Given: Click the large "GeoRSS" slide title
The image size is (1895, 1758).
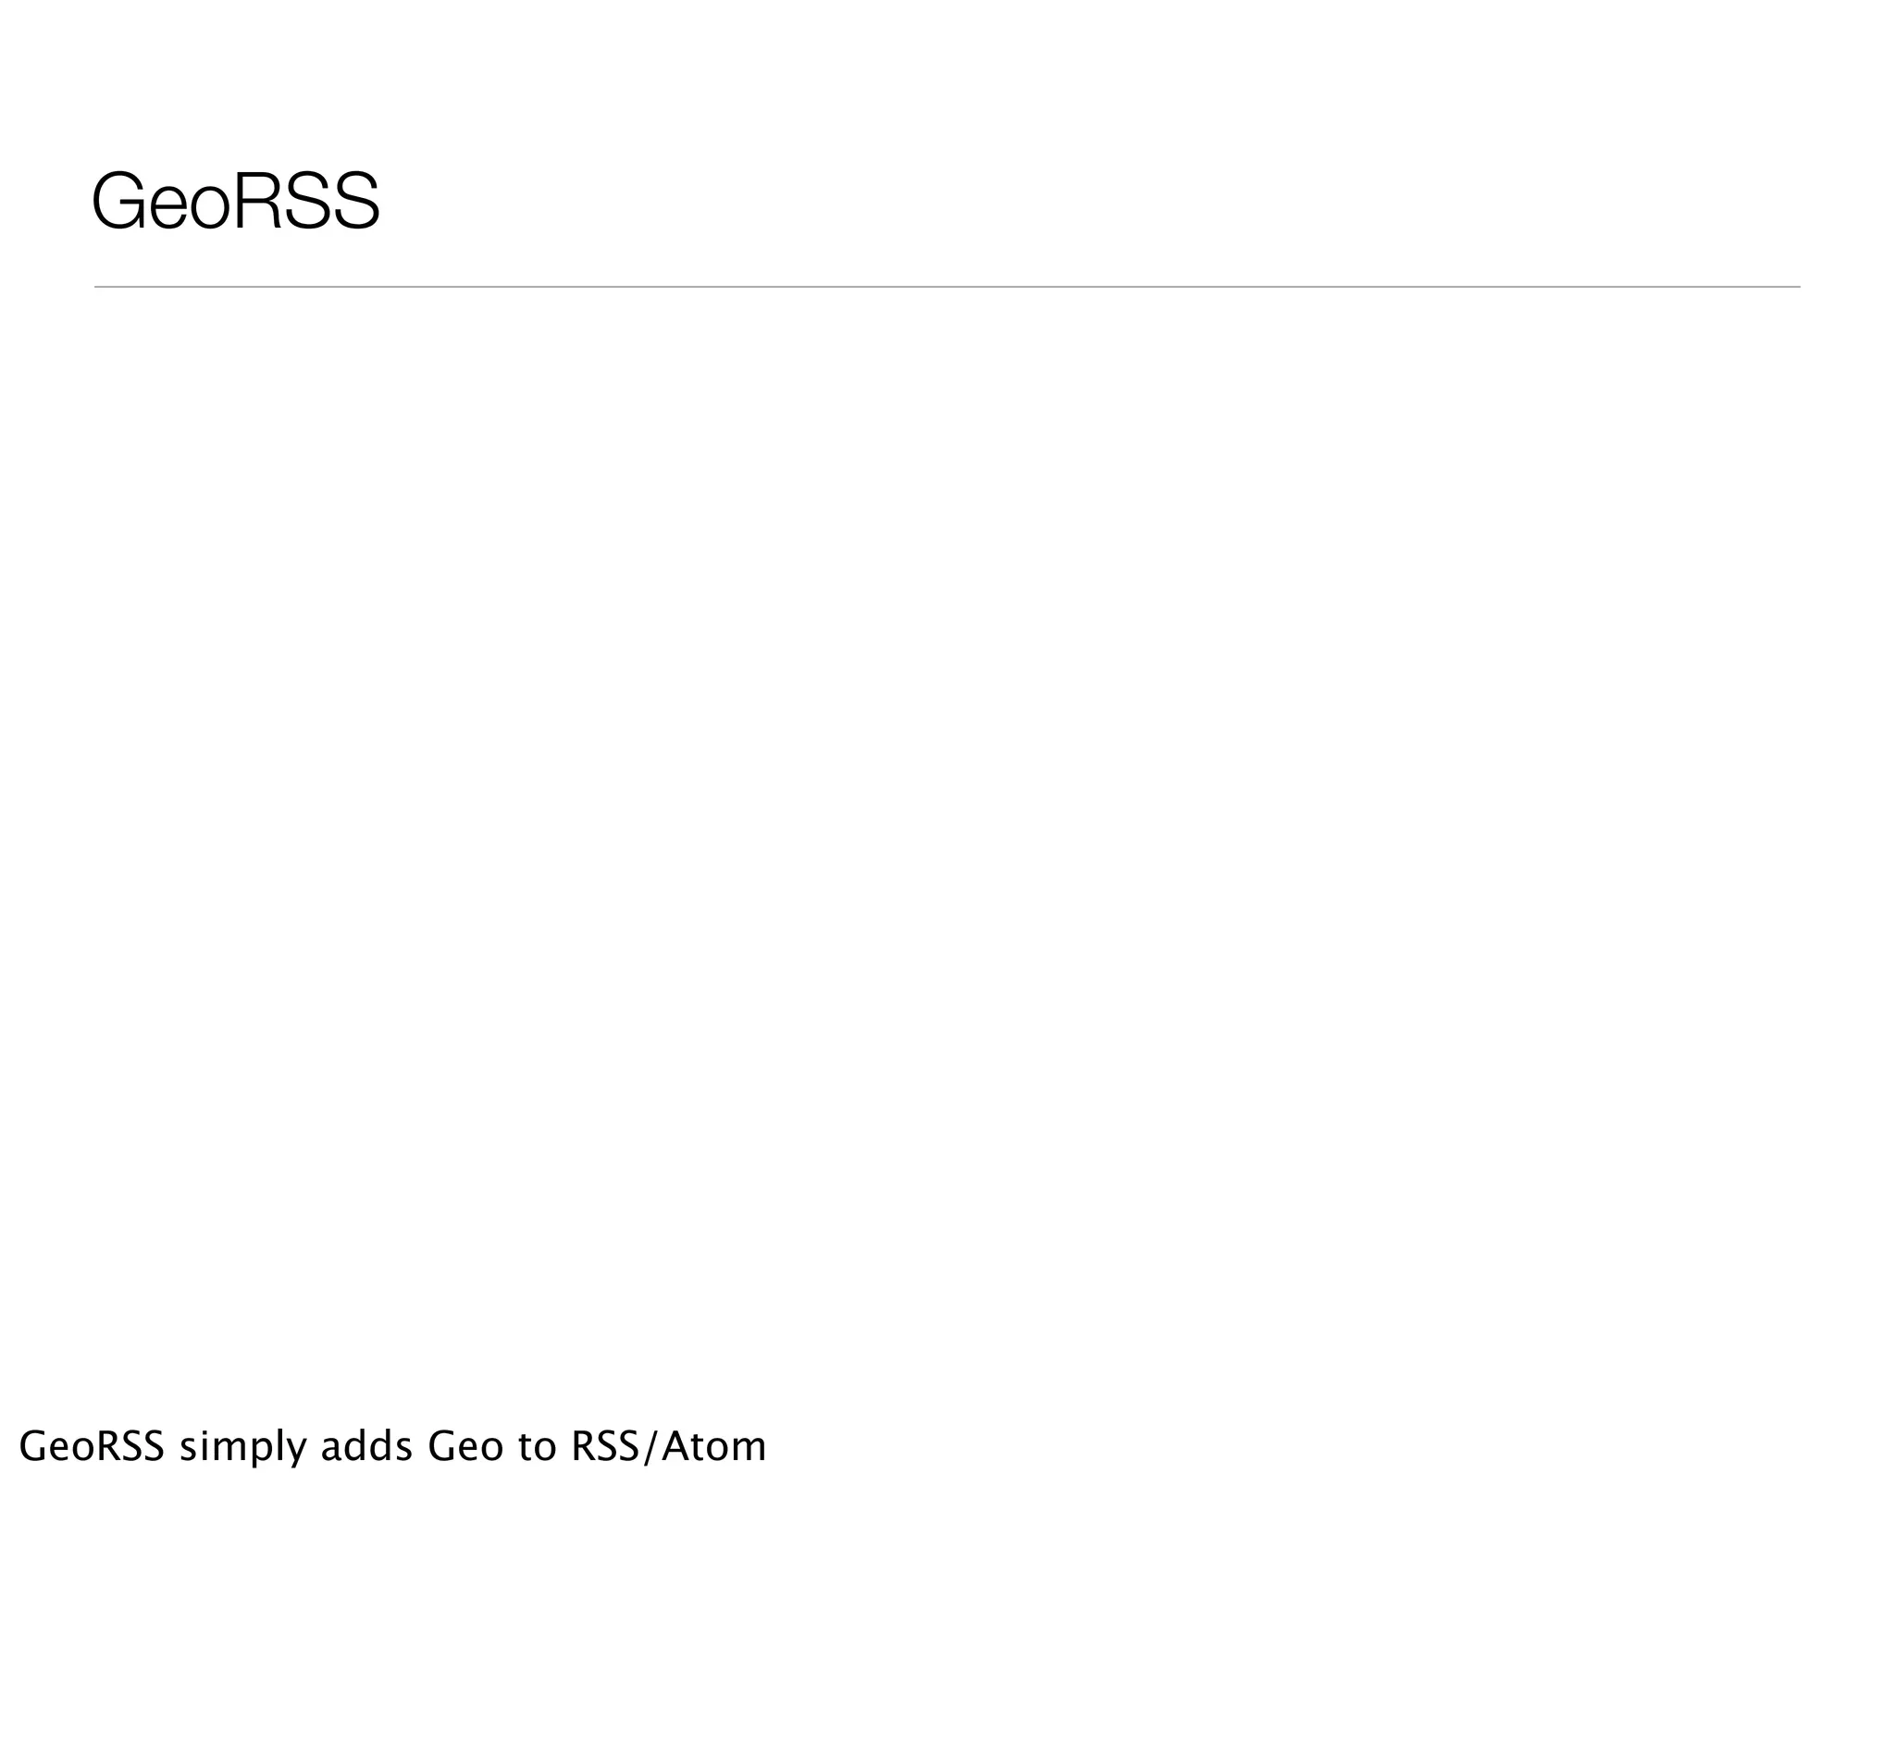Looking at the screenshot, I should click(x=236, y=202).
